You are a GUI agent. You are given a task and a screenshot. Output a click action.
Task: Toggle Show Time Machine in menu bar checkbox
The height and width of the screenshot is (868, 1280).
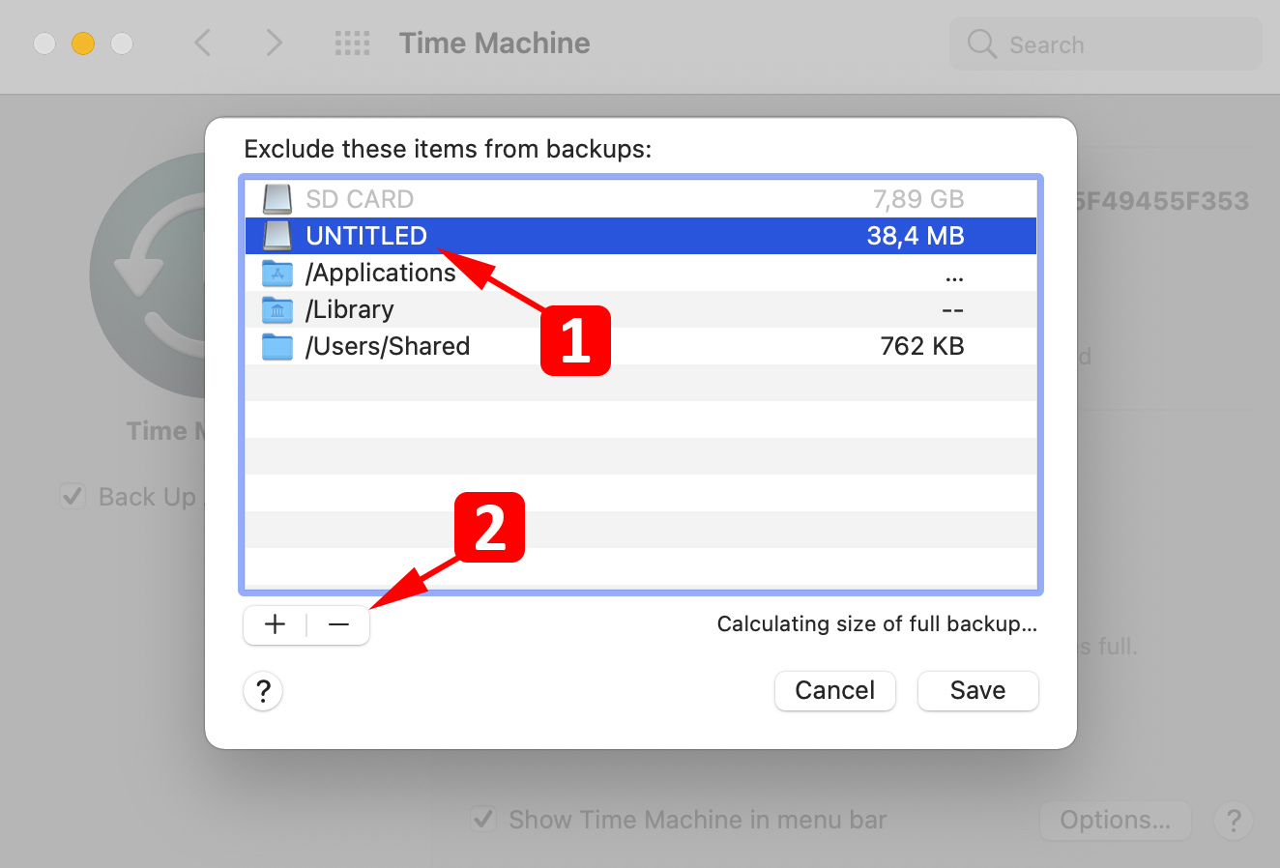tap(483, 820)
